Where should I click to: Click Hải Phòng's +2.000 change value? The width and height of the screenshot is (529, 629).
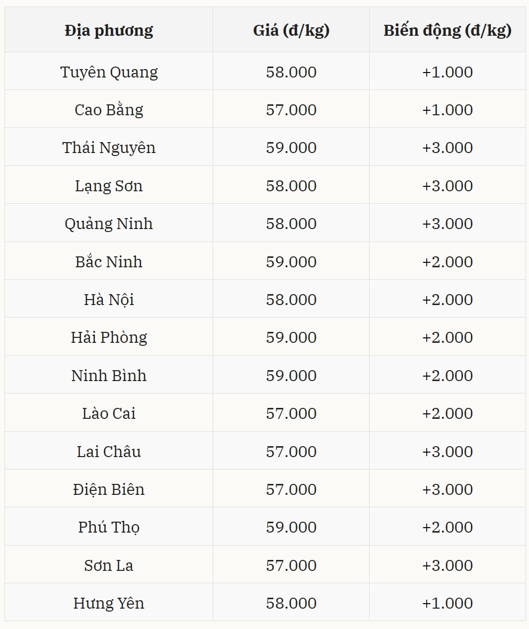(447, 337)
